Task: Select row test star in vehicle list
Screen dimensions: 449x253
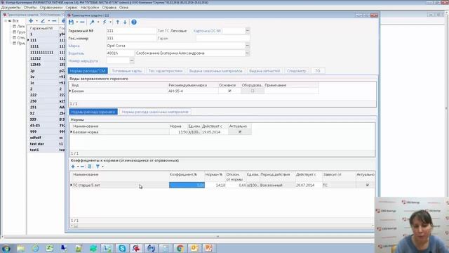Action: (37, 143)
